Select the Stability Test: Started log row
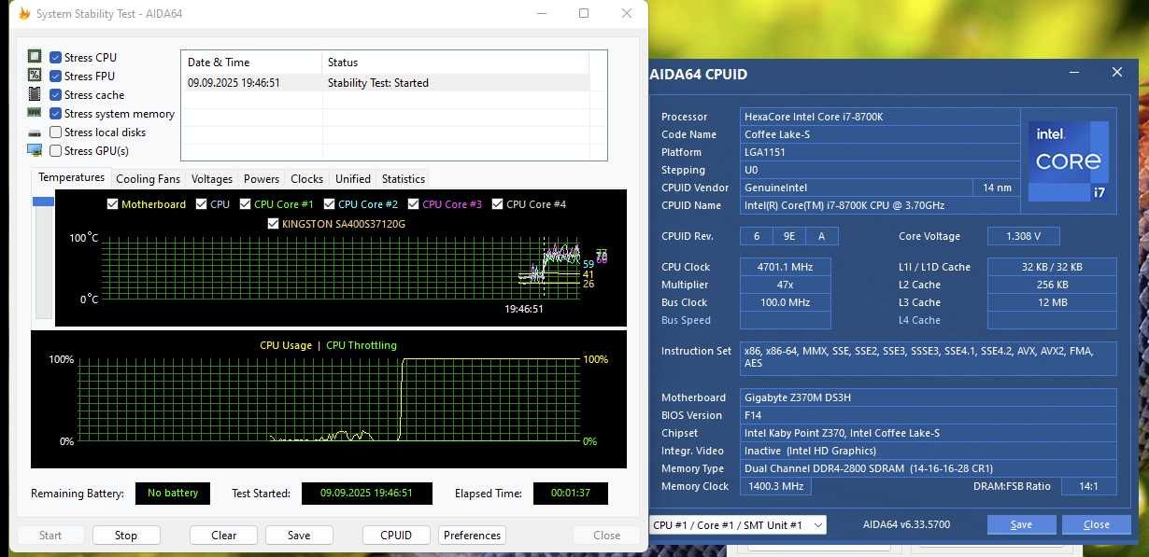Viewport: 1149px width, 557px height. 385,83
